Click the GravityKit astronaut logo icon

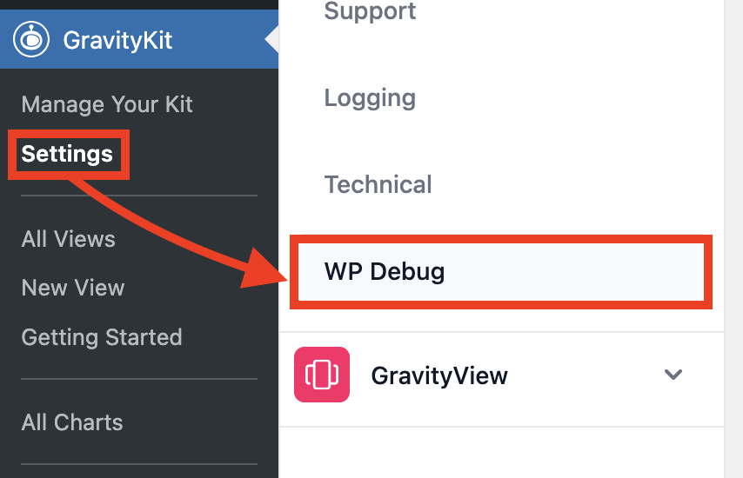coord(31,39)
